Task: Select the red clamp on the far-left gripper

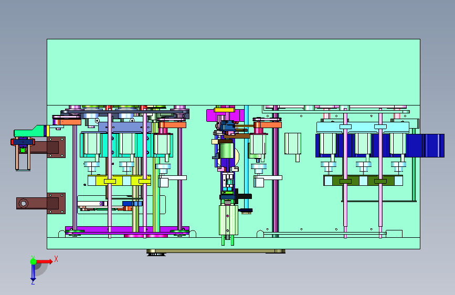Action: click(23, 142)
